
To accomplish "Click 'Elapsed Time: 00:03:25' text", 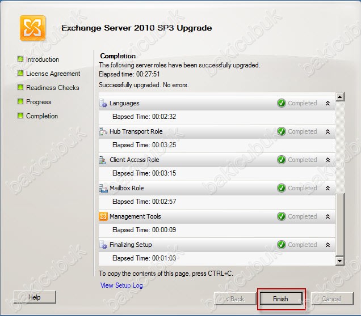I will point(144,145).
